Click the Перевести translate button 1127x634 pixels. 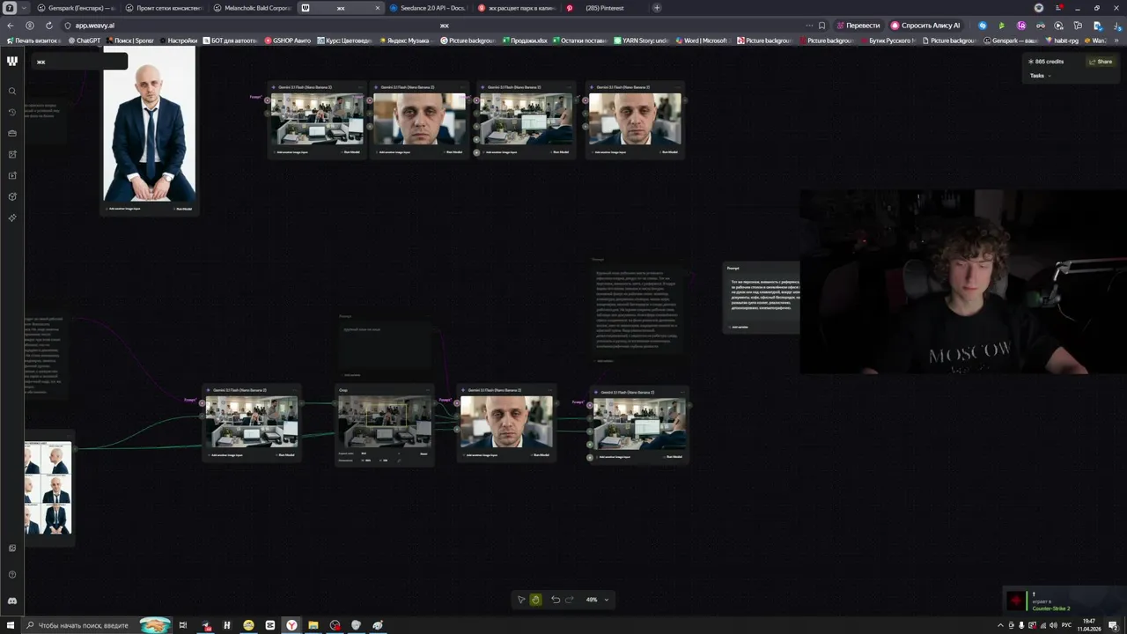(858, 26)
